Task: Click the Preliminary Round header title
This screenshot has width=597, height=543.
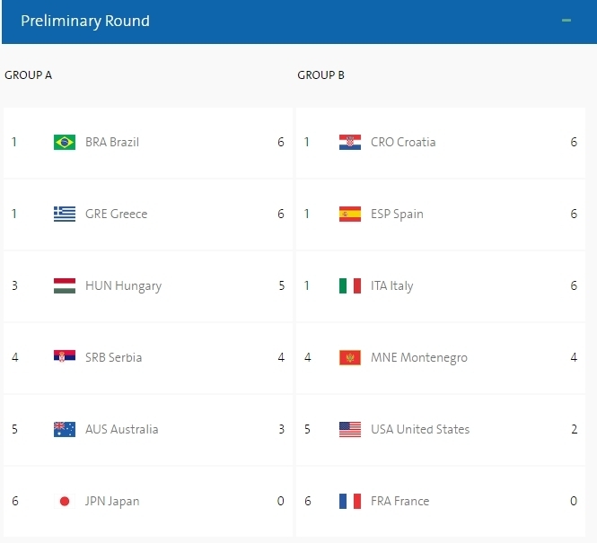Action: point(85,21)
